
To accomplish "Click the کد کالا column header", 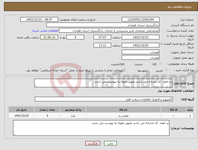I will coord(174,110).
